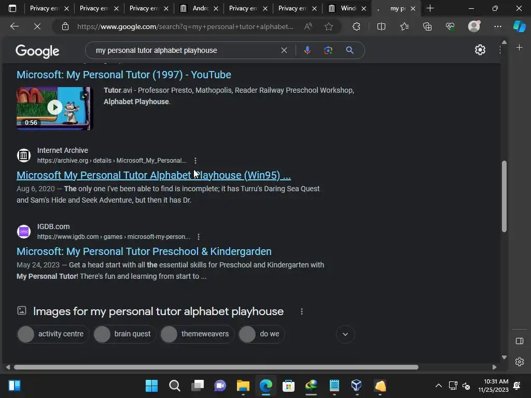This screenshot has height=398, width=531.
Task: Close the Android tab
Action: point(216,8)
